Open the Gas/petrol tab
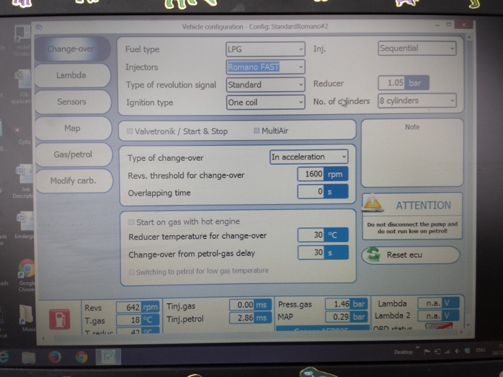This screenshot has height=377, width=503. tap(71, 154)
